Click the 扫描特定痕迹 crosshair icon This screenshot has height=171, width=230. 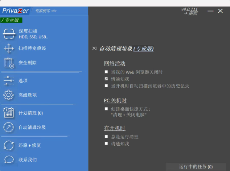coord(9,48)
